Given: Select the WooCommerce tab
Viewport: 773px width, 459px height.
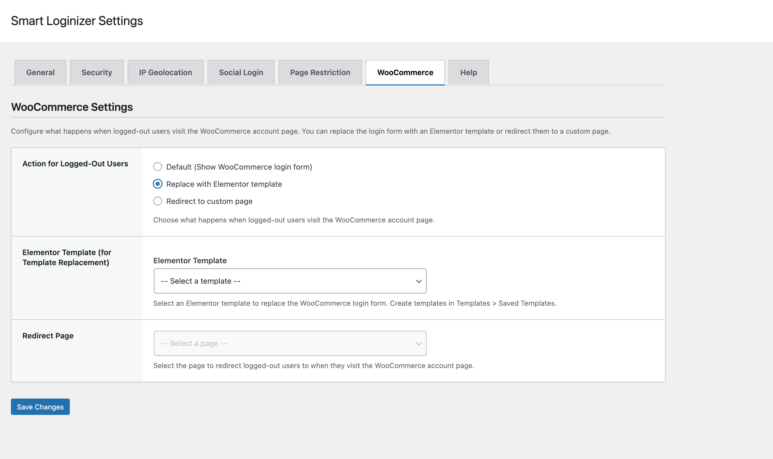Looking at the screenshot, I should tap(405, 72).
